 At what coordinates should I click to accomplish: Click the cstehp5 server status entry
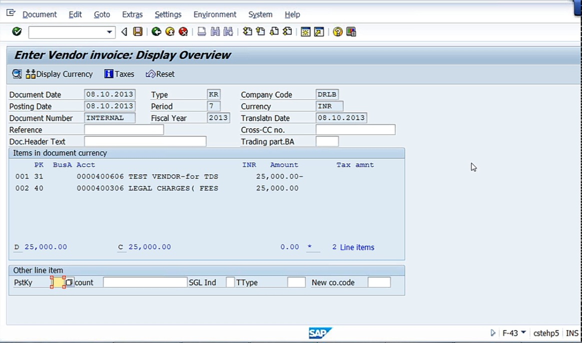coord(546,333)
